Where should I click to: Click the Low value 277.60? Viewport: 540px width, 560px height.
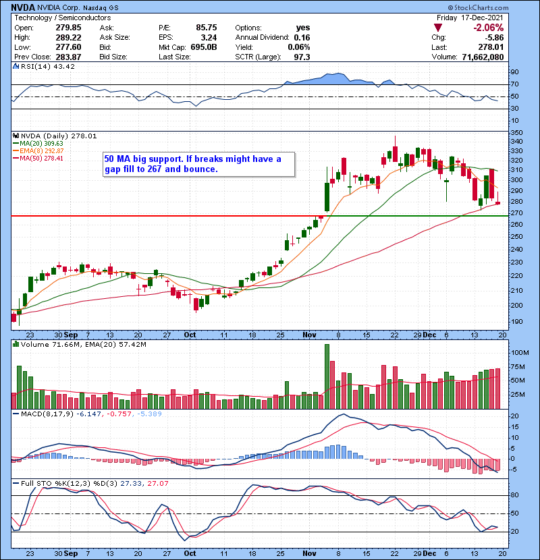click(x=68, y=47)
